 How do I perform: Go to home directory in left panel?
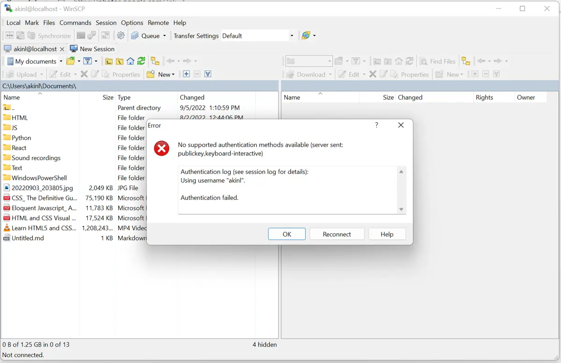coord(130,61)
